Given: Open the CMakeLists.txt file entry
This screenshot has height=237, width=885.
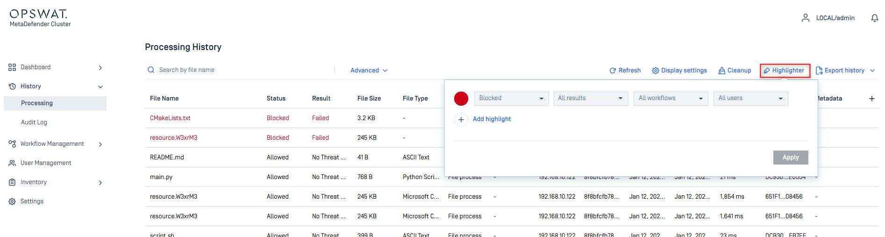Looking at the screenshot, I should (x=170, y=118).
